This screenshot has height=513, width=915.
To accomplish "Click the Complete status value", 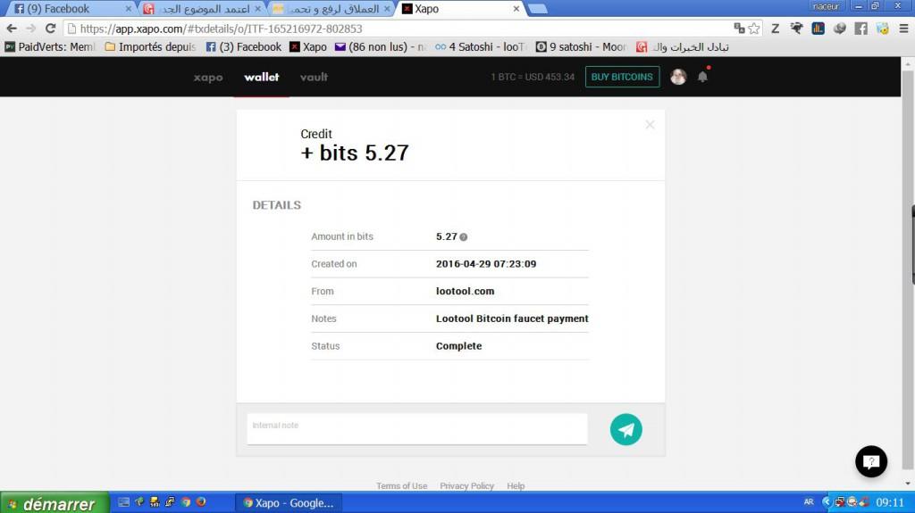I will point(458,345).
